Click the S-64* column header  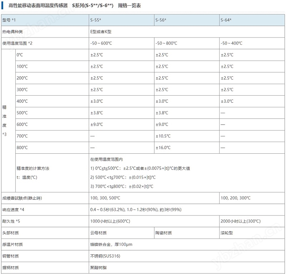tap(252, 20)
